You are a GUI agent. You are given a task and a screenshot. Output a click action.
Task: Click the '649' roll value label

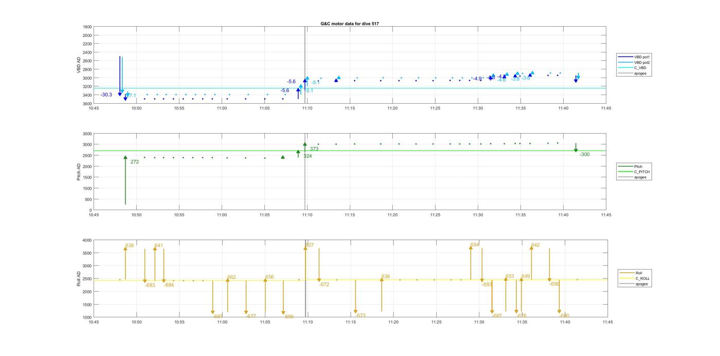coord(526,276)
